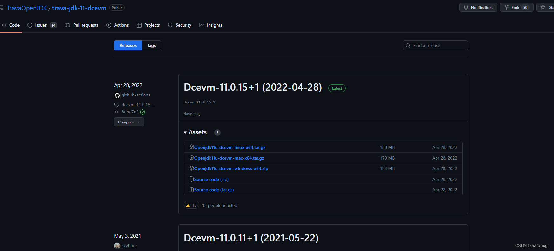Open the Security tab
The width and height of the screenshot is (554, 251).
tap(179, 25)
